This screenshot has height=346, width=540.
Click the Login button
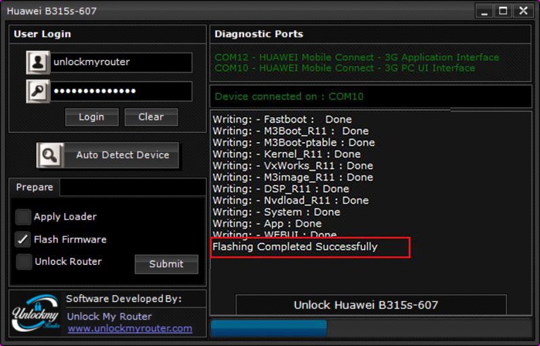pos(92,117)
